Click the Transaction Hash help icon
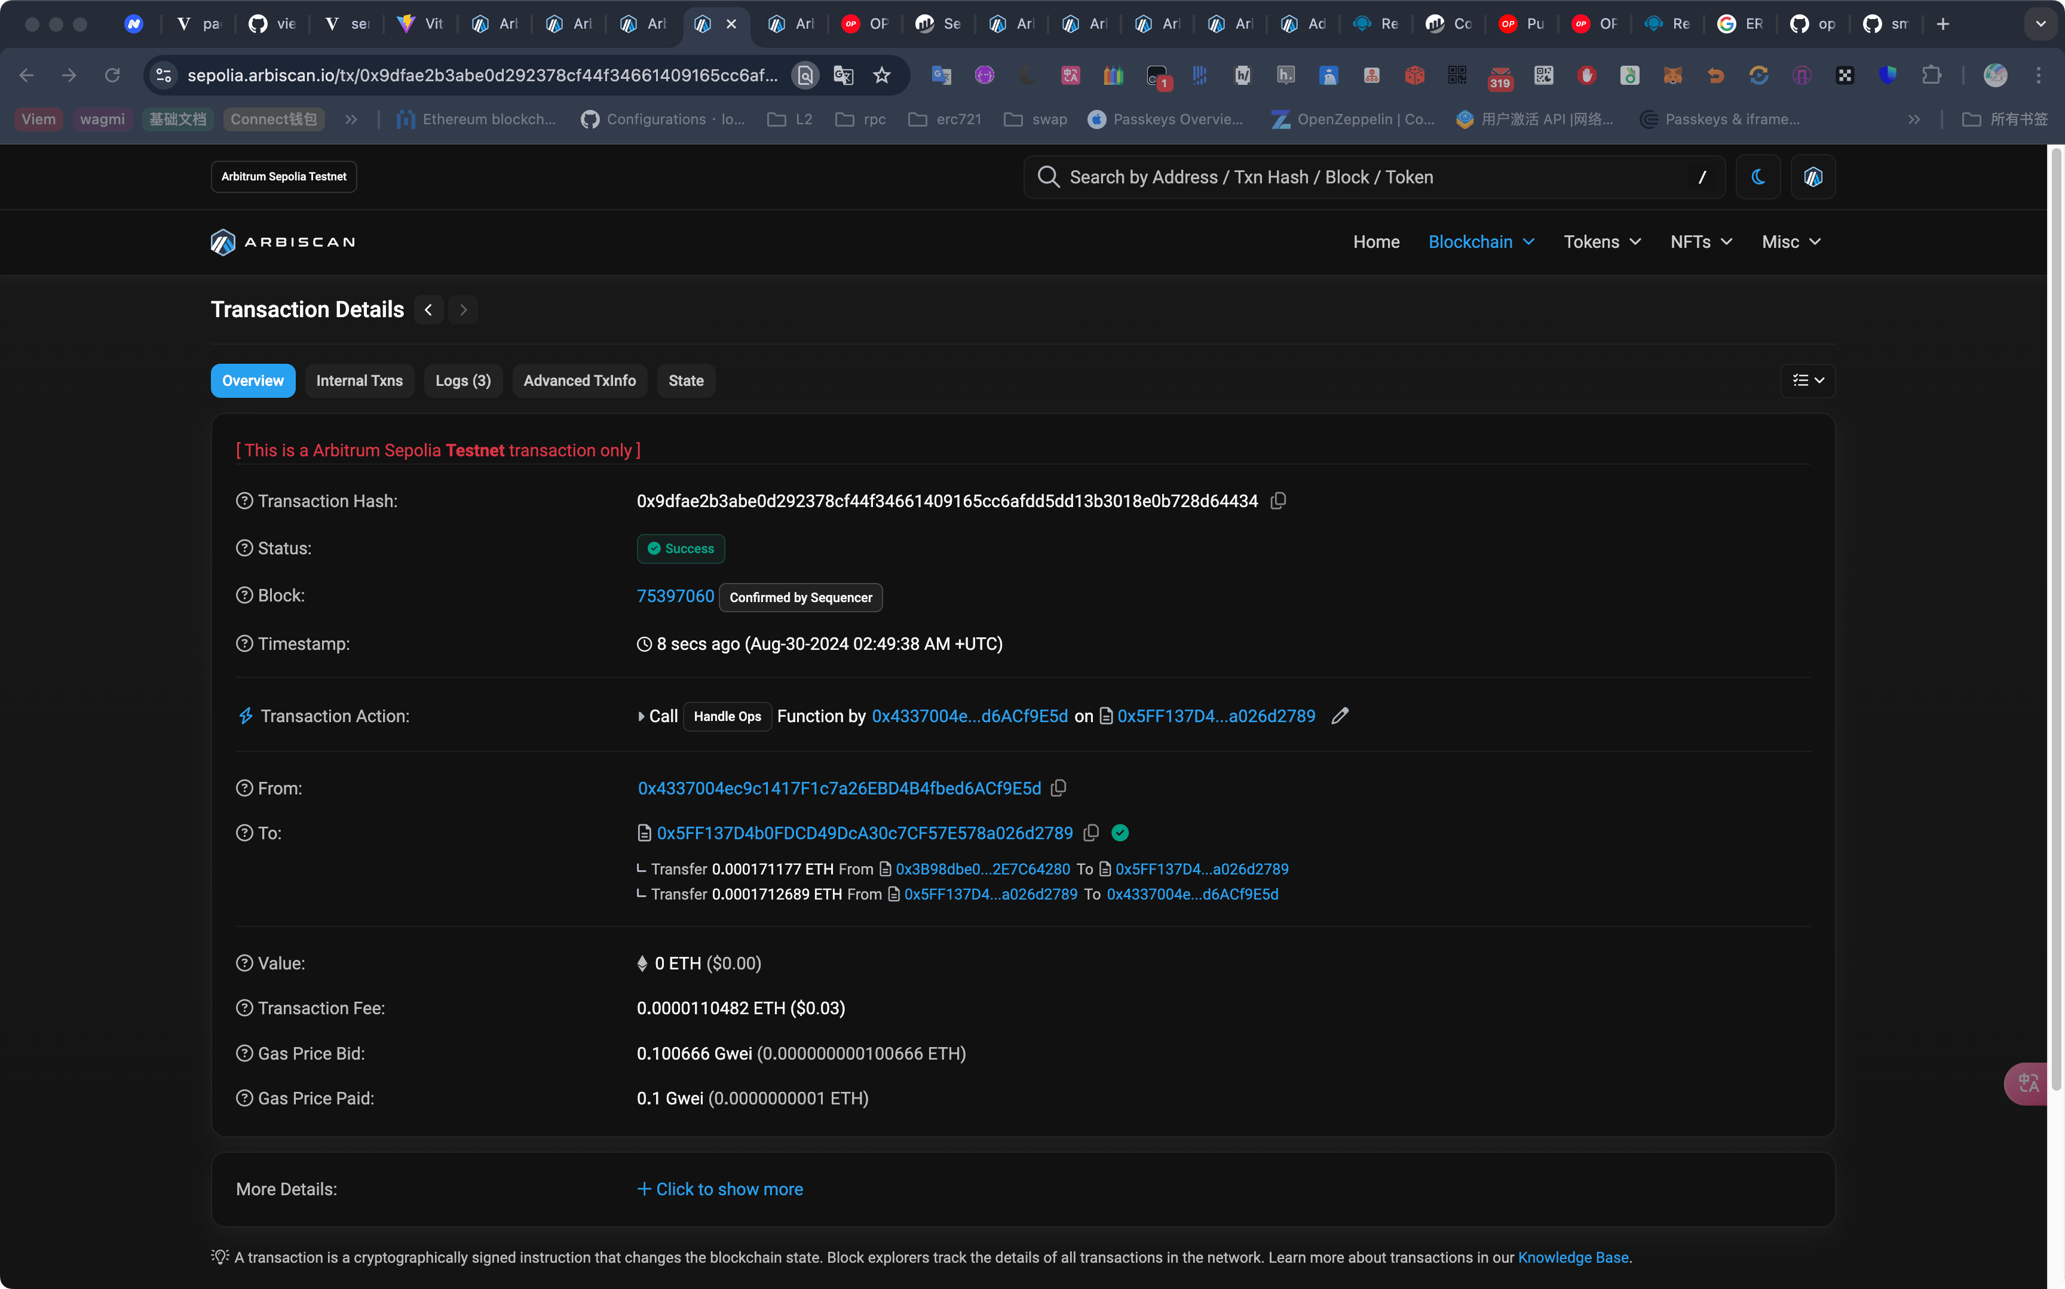The width and height of the screenshot is (2065, 1289). (x=244, y=501)
